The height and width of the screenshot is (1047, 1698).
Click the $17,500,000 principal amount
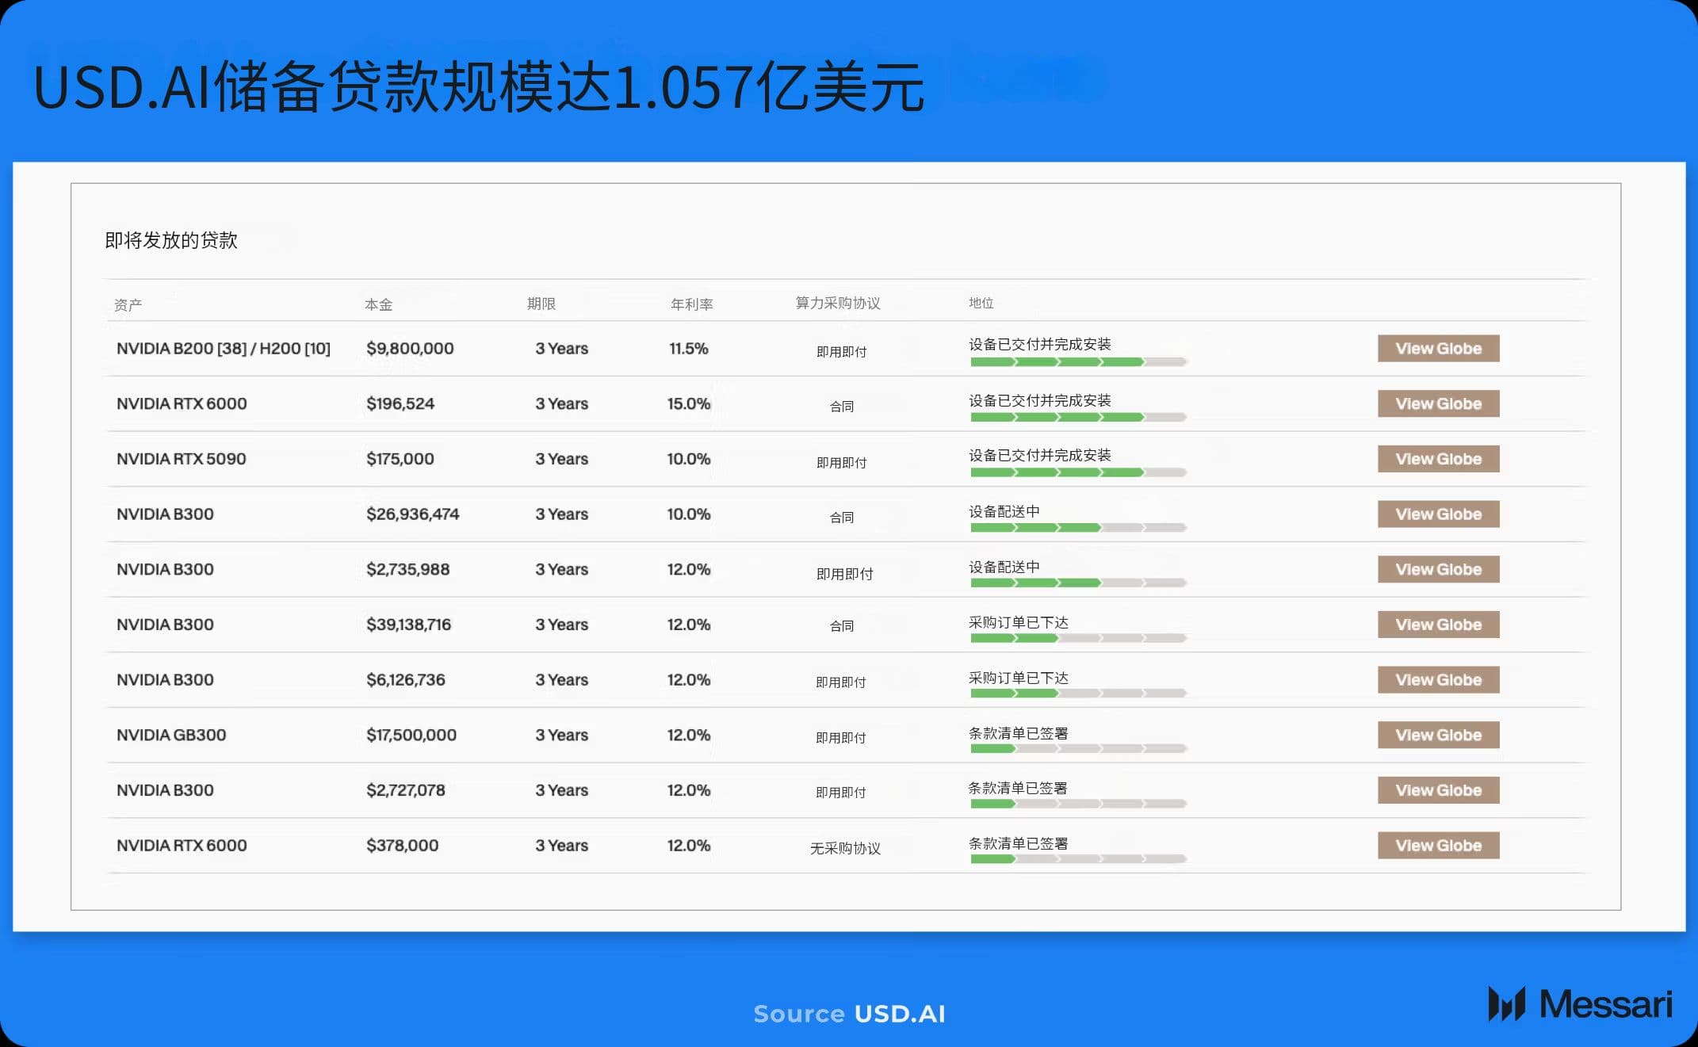[411, 736]
